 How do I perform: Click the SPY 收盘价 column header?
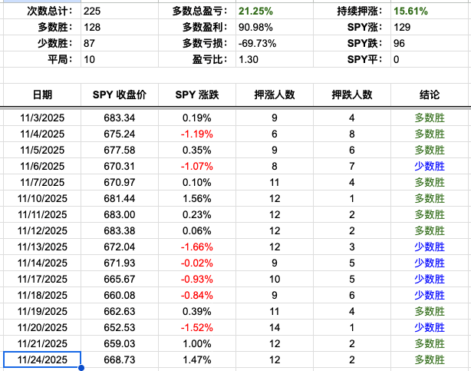coord(119,94)
